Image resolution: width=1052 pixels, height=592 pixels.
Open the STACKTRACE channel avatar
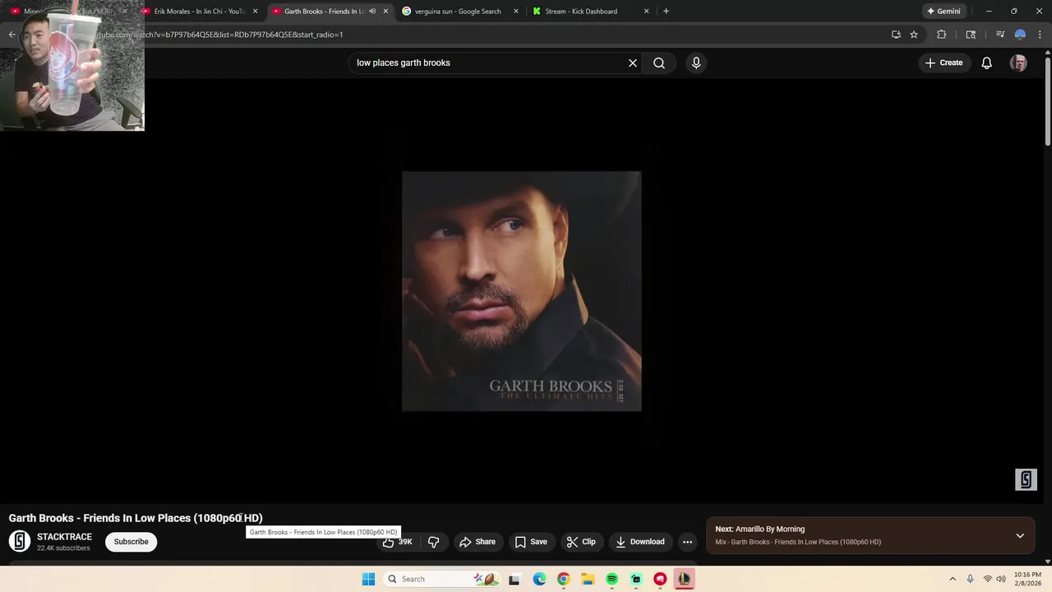coord(20,541)
